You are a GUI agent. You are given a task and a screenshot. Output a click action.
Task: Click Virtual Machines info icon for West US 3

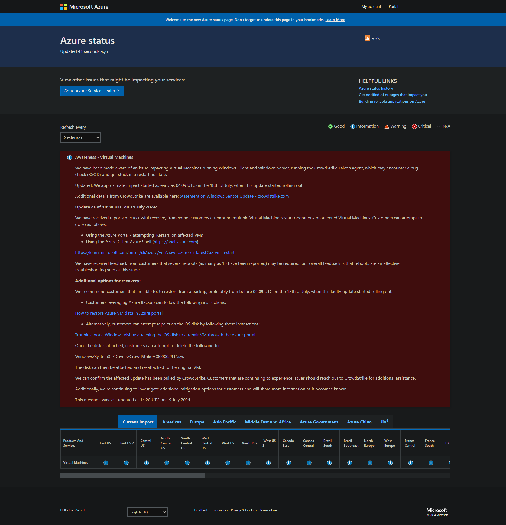coord(268,463)
